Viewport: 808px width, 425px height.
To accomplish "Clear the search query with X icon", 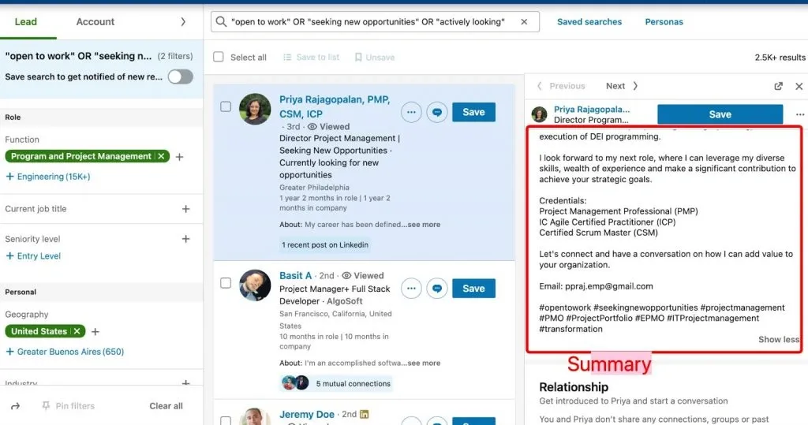I will 524,21.
